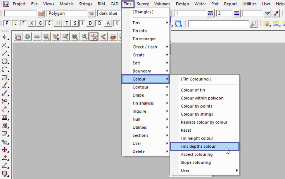Select the circle tool in left toolbar
The width and height of the screenshot is (285, 179).
pos(5,61)
